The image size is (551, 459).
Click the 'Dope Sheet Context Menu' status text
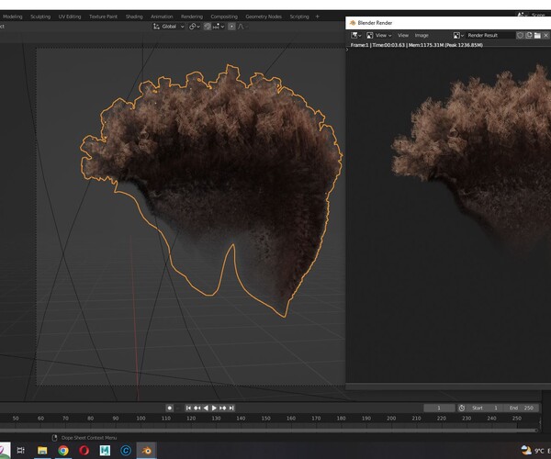point(89,438)
